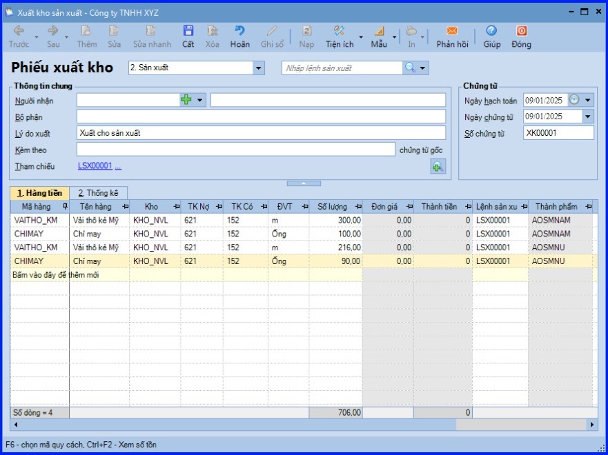Open the Giúp help icon

pyautogui.click(x=491, y=31)
